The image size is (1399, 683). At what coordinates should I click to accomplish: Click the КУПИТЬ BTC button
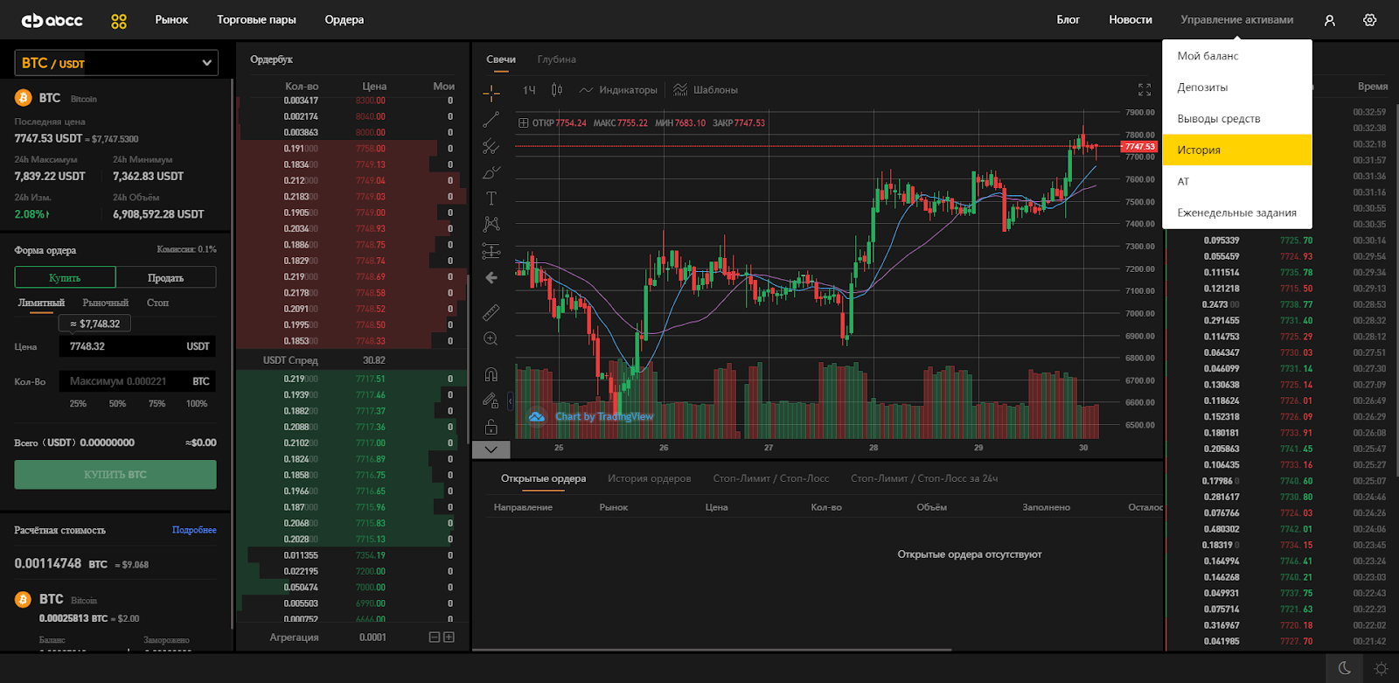click(x=115, y=475)
